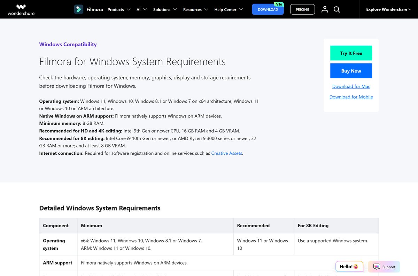The width and height of the screenshot is (418, 276).
Task: Expand the Solutions dropdown chevron
Action: coord(175,9)
